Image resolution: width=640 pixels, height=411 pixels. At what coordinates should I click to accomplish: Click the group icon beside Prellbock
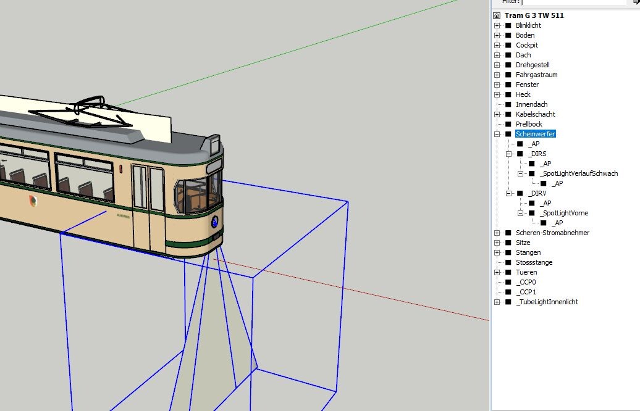(508, 124)
